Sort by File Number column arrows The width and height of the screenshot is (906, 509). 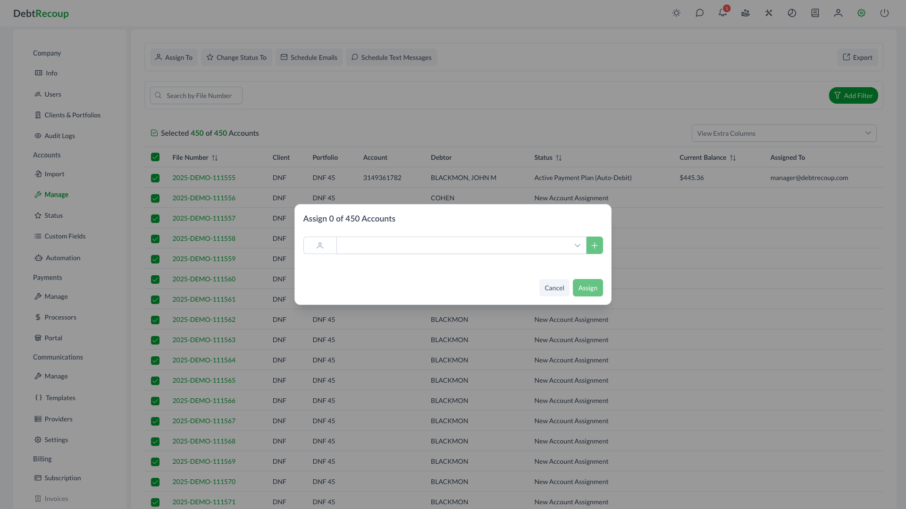coord(215,158)
